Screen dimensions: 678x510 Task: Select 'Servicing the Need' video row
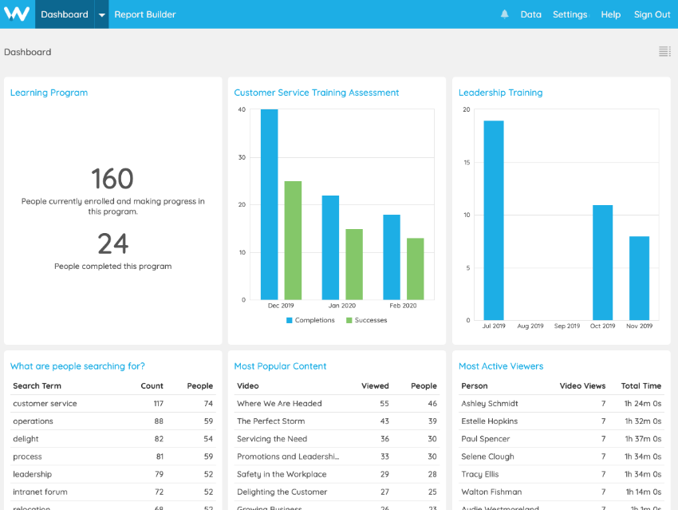point(337,439)
